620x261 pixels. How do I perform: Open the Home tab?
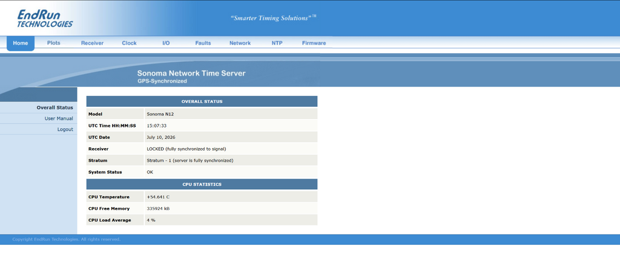21,43
